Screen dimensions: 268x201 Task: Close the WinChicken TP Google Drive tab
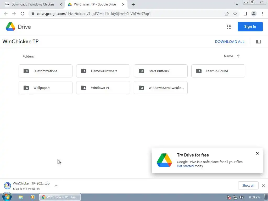point(123,4)
